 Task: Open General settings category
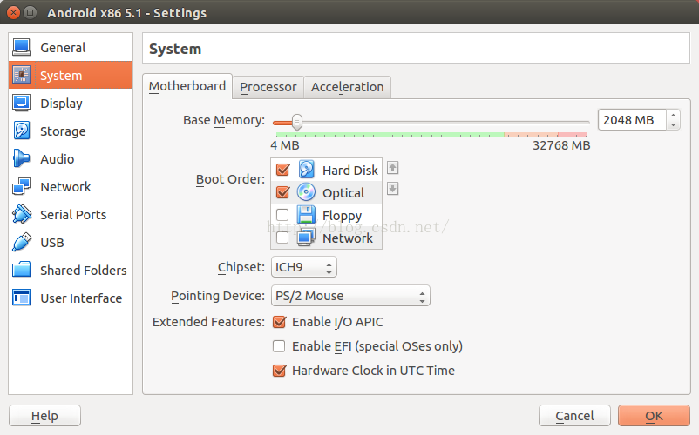(71, 47)
